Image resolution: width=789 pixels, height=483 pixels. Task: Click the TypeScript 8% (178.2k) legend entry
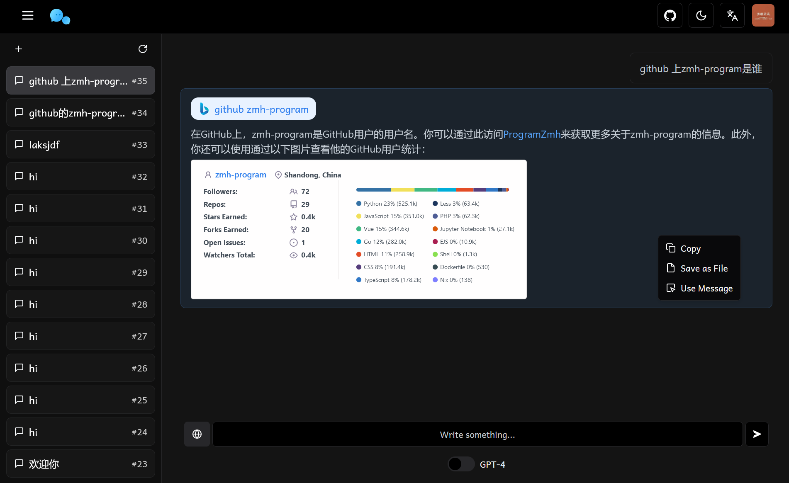389,280
